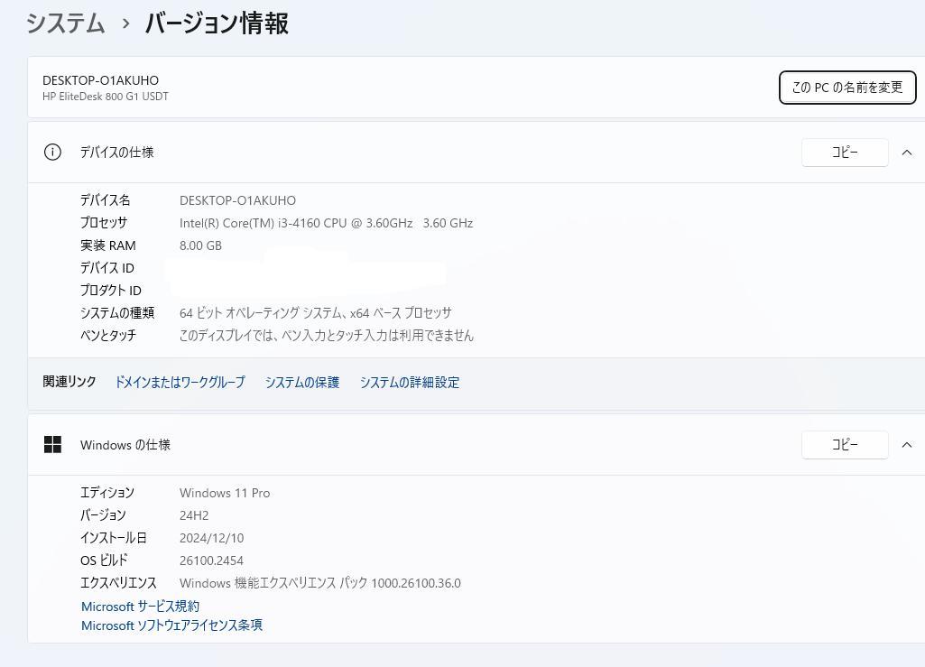This screenshot has width=925, height=667.
Task: Select the OS build 26100.2454
Action: tap(211, 560)
